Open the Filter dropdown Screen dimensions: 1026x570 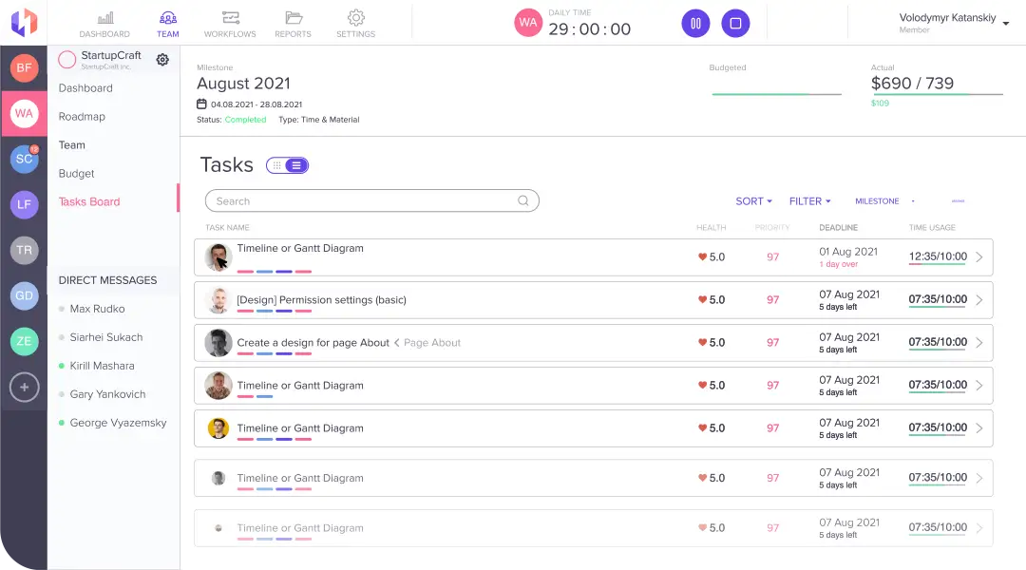point(809,201)
